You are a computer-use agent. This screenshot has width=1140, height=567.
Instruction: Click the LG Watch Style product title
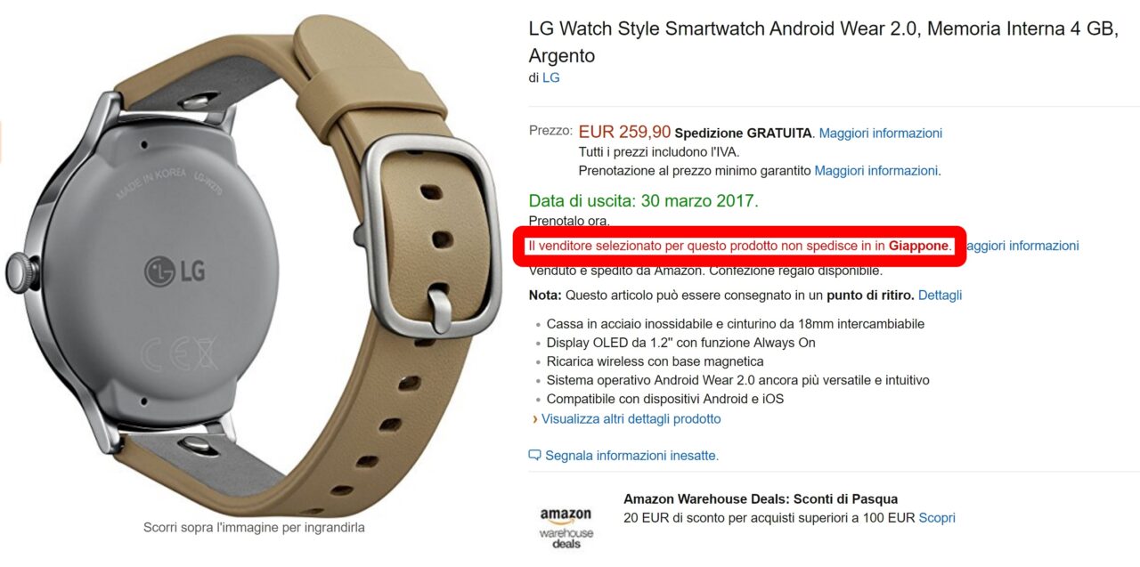tap(823, 42)
